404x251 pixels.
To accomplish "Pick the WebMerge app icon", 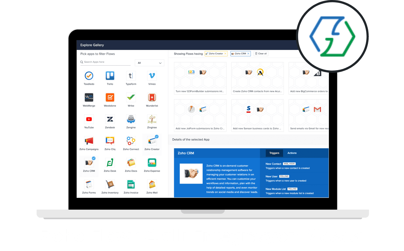I will pos(89,97).
